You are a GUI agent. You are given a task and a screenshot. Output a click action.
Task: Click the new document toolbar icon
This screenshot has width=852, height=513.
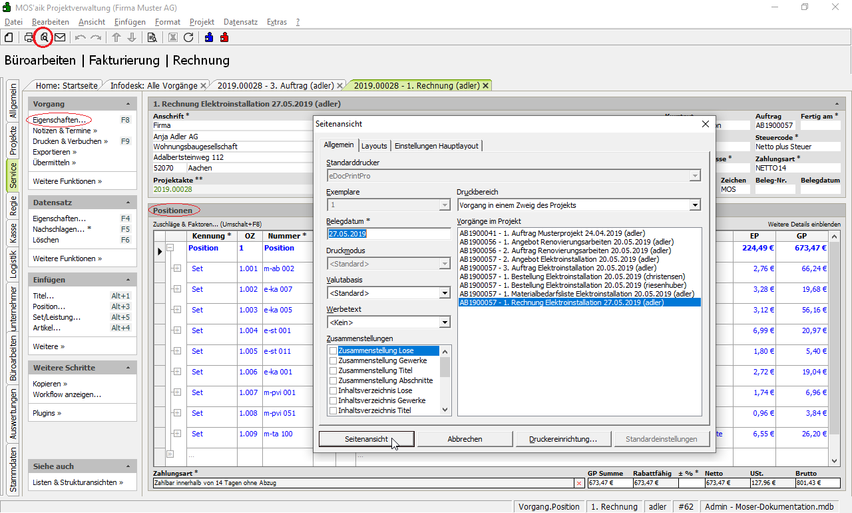9,37
